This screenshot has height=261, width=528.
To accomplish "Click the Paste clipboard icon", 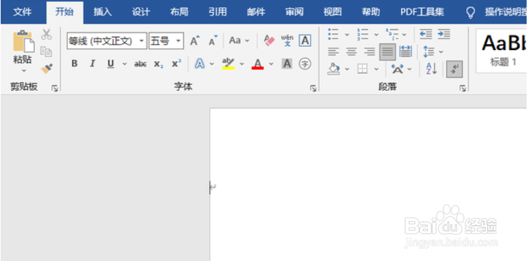I will (24, 41).
